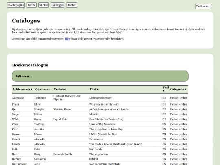Click the surname 'Phạm'
Image resolution: width=220 pixels, height=165 pixels.
tap(15, 104)
